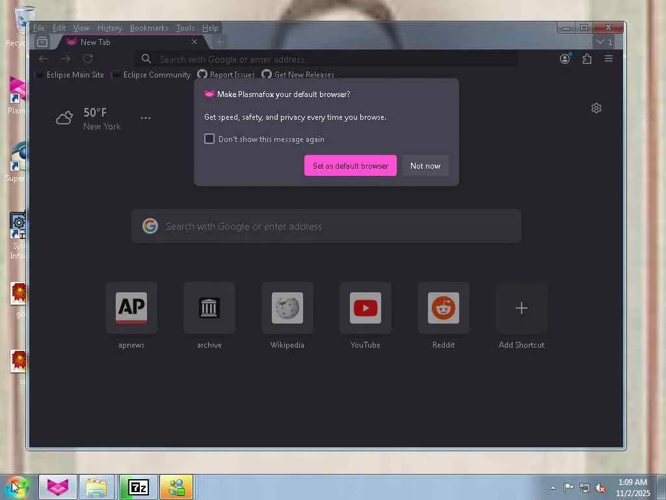
Task: Go forward with the forward arrow
Action: (x=66, y=59)
